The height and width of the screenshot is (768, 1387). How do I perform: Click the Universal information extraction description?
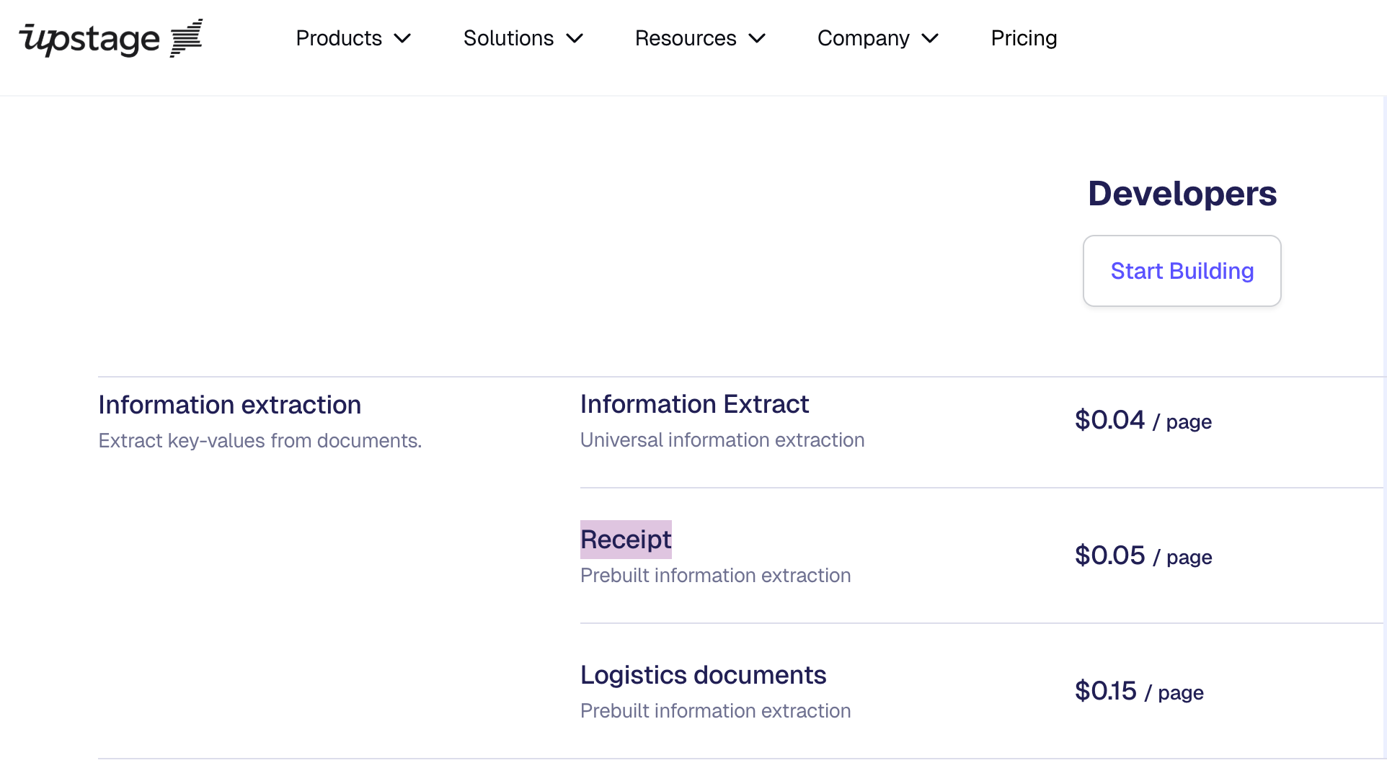722,440
